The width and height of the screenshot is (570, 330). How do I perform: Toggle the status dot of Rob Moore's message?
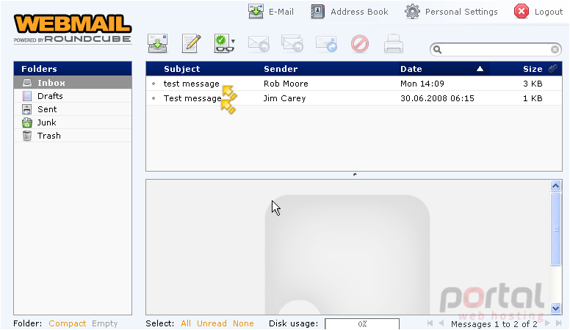tap(154, 84)
